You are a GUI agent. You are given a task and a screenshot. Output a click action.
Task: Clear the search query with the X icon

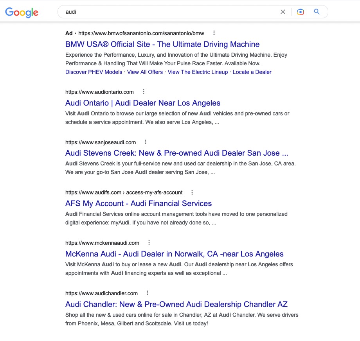[x=283, y=12]
